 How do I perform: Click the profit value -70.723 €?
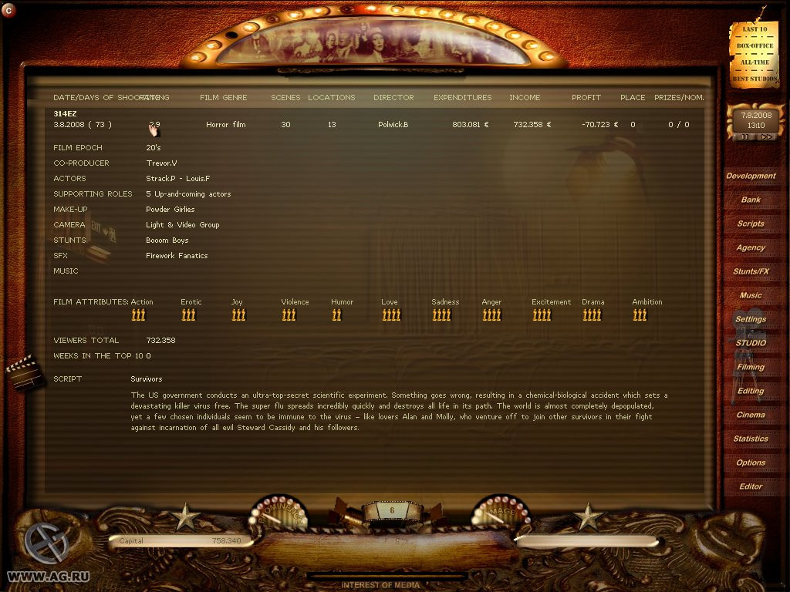click(599, 124)
